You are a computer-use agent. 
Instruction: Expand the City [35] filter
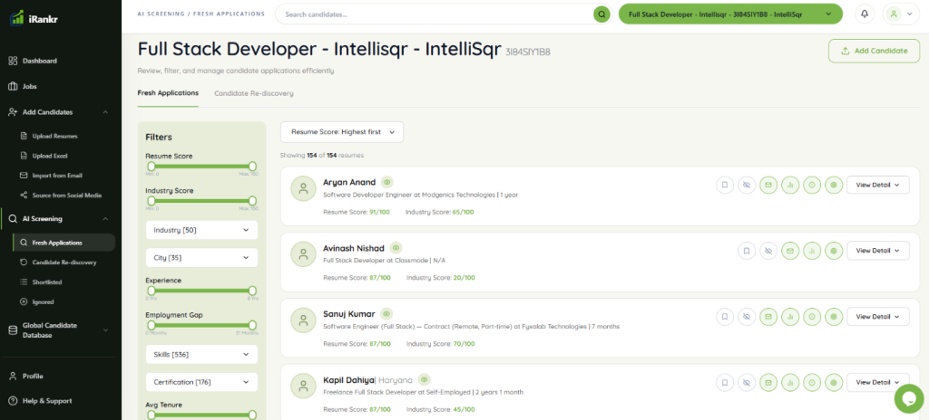tap(201, 258)
